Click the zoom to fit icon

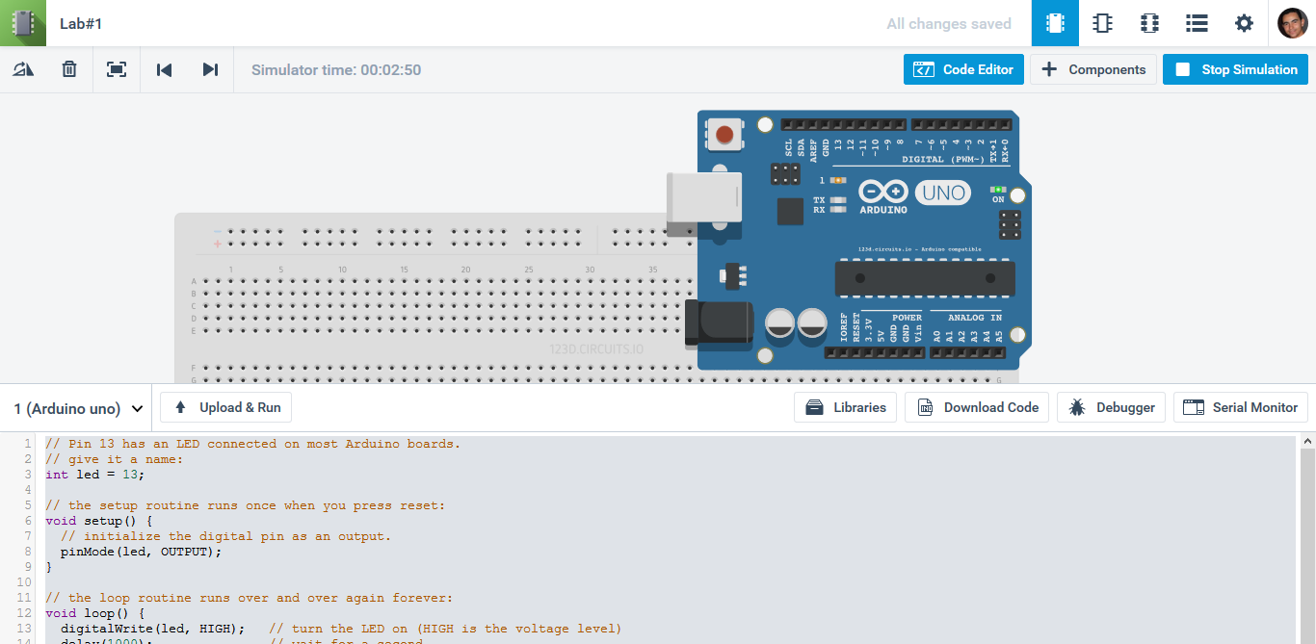point(117,69)
